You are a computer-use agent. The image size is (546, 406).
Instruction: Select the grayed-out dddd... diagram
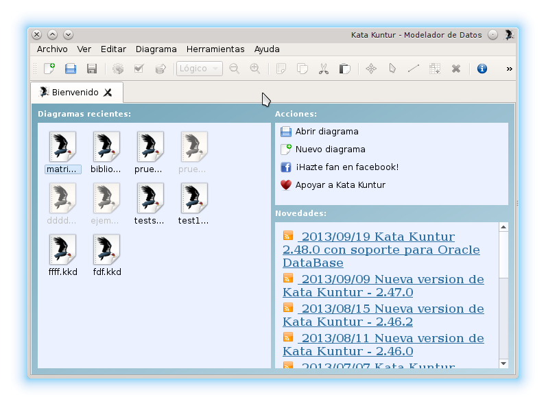(x=62, y=204)
